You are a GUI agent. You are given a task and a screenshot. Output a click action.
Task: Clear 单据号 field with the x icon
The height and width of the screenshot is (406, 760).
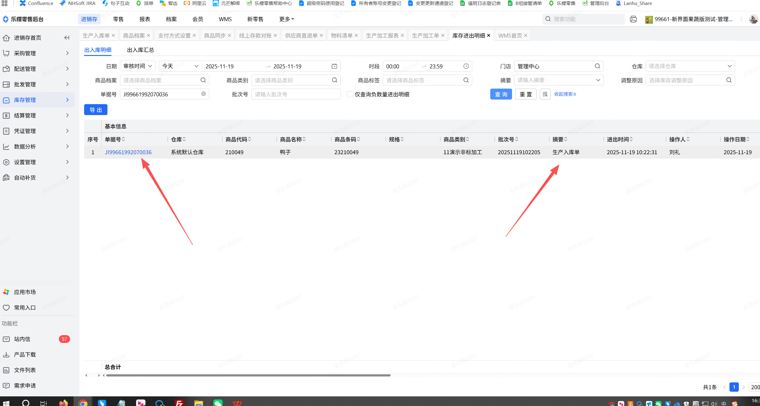point(203,94)
